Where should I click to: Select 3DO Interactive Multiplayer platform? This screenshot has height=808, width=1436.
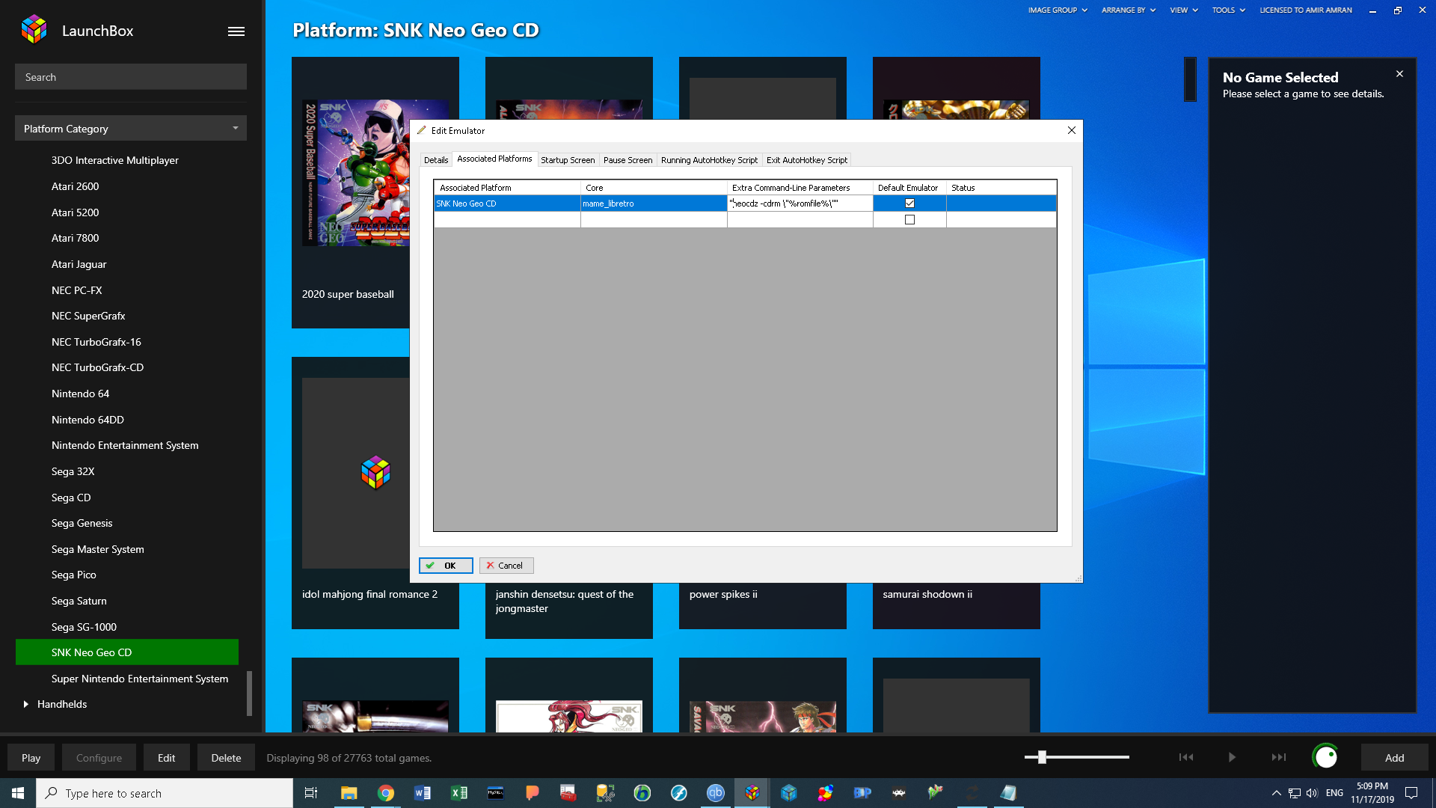pos(114,160)
